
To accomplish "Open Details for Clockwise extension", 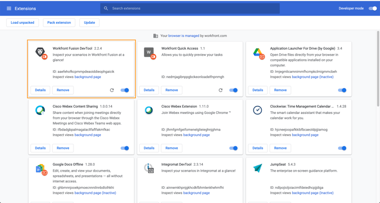I will pyautogui.click(x=257, y=148).
